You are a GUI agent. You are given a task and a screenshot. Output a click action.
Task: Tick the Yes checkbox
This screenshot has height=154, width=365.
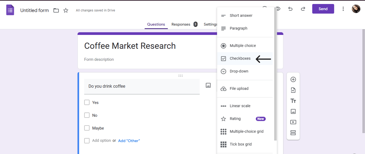87,102
